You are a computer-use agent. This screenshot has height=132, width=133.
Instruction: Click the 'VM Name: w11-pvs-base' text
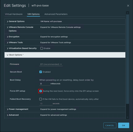point(51,21)
